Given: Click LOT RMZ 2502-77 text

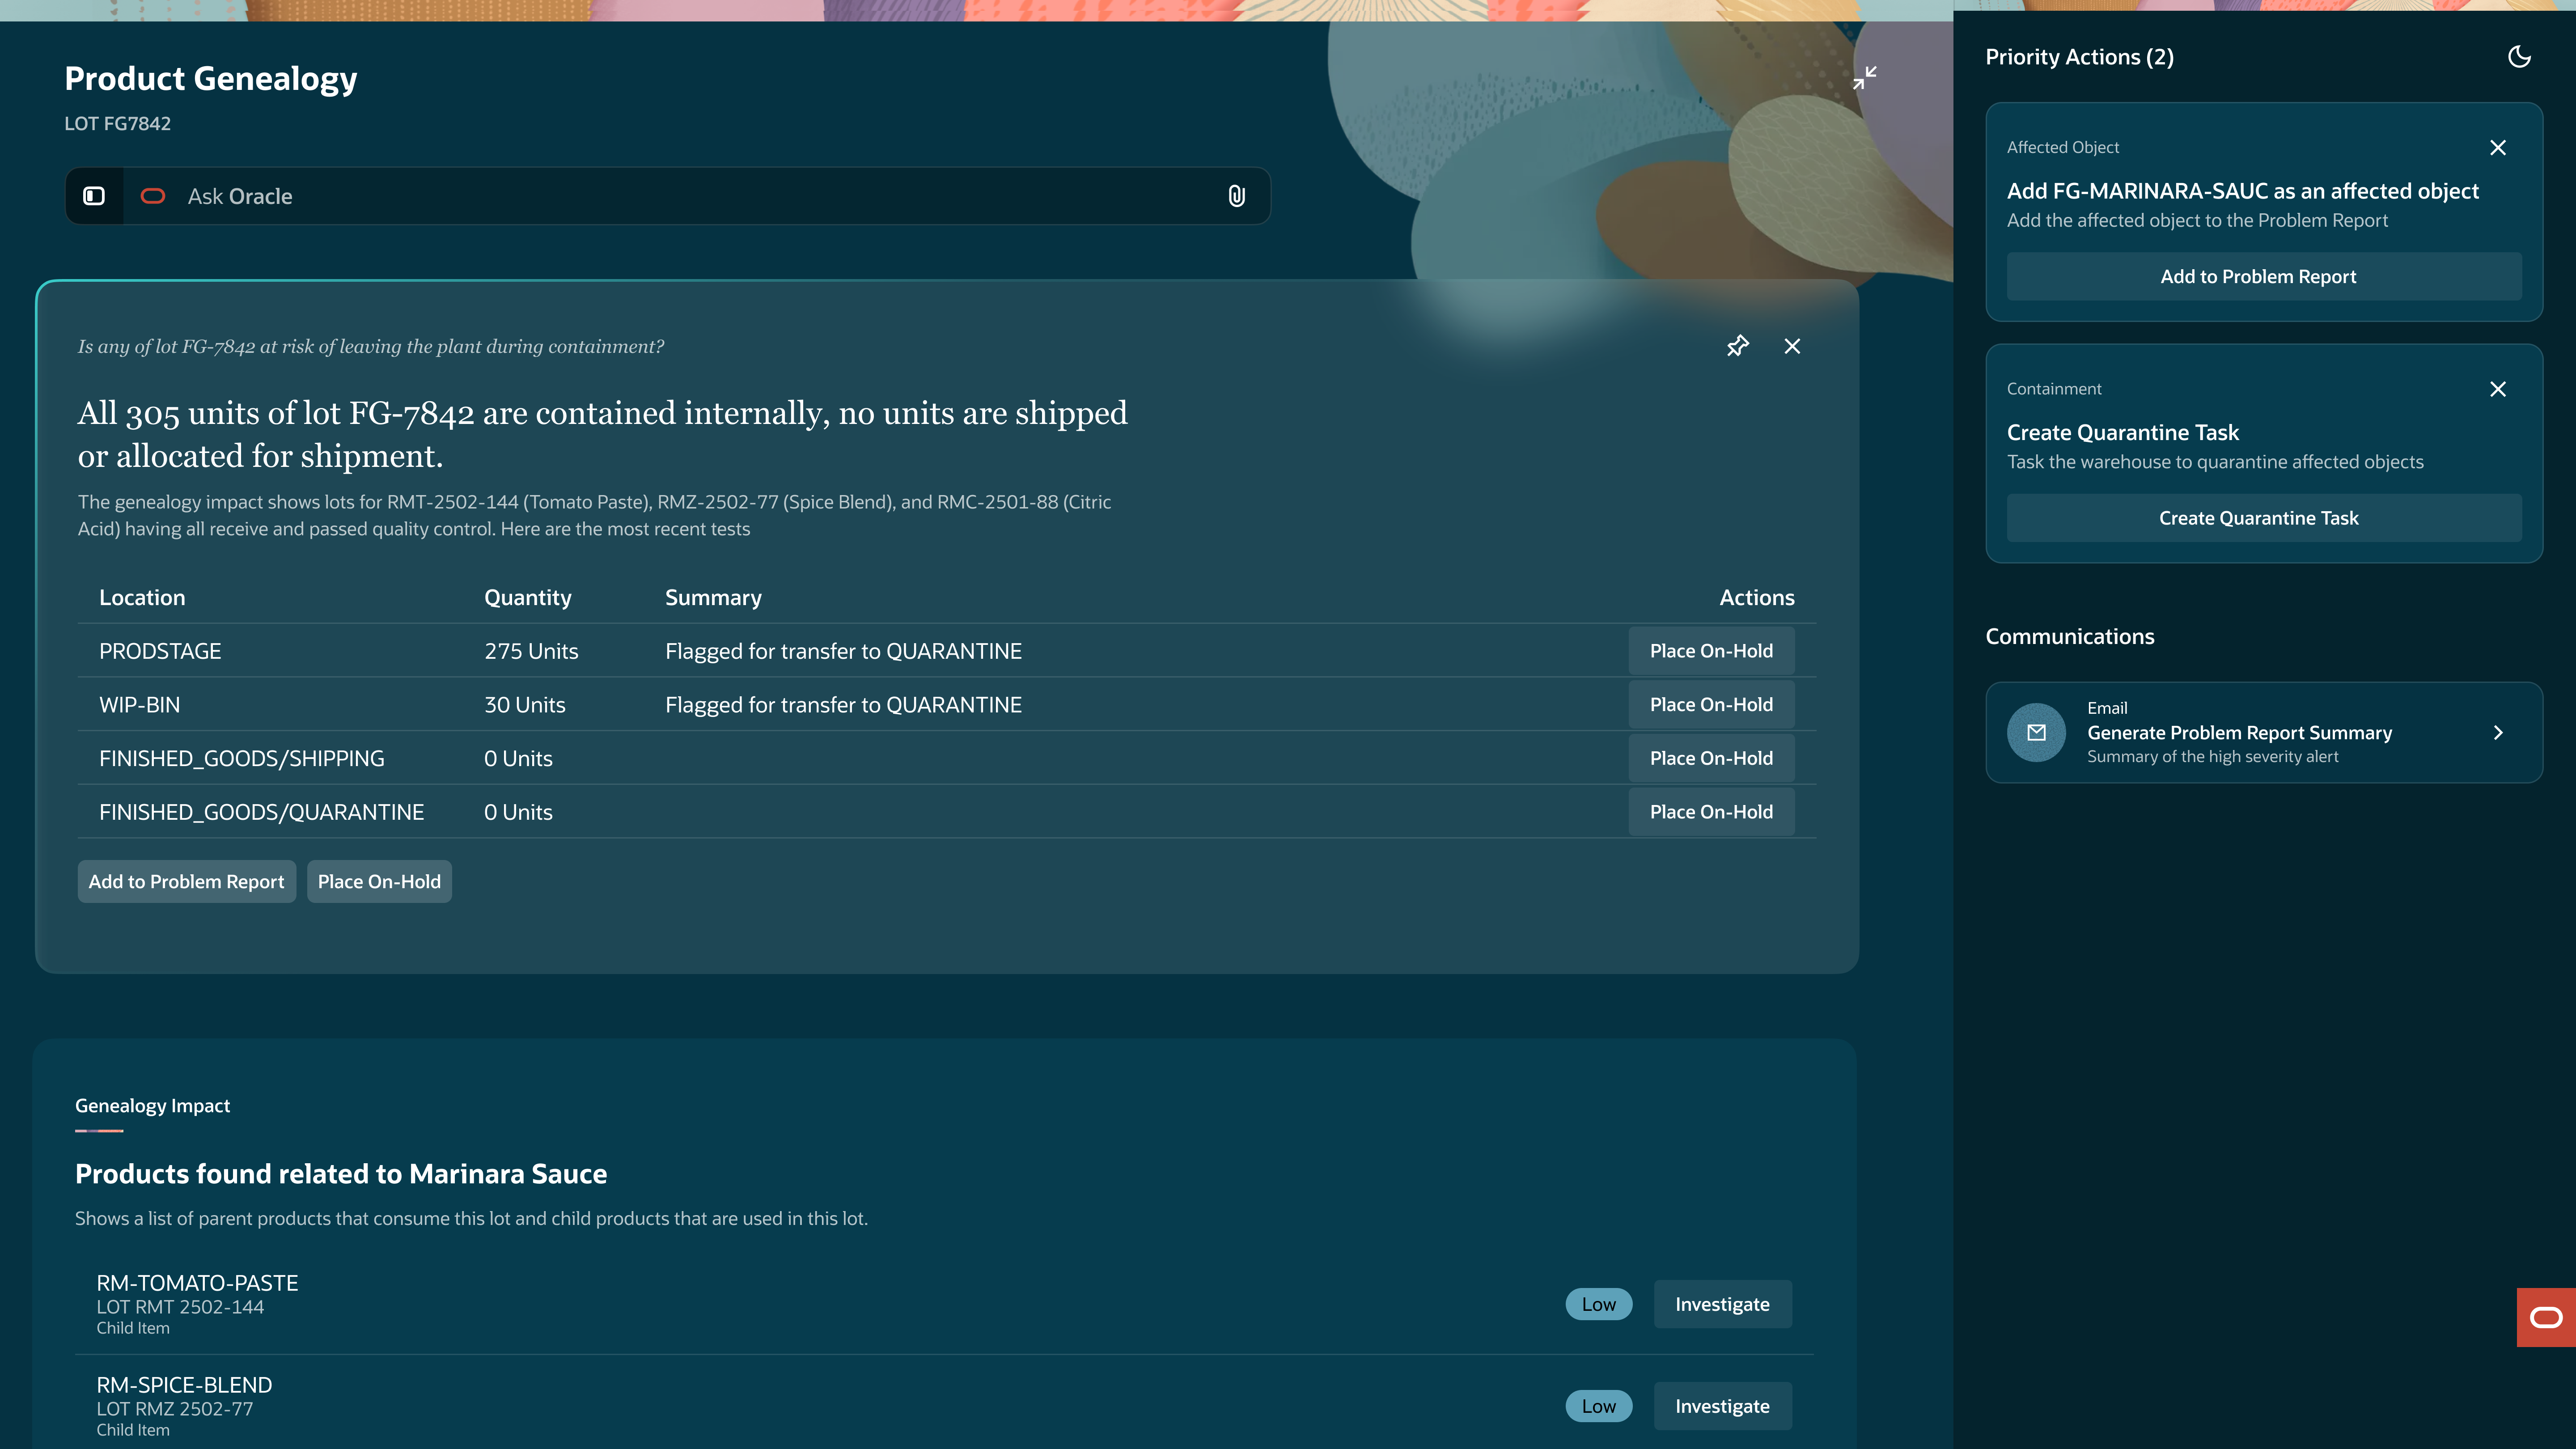Looking at the screenshot, I should pos(175,1409).
